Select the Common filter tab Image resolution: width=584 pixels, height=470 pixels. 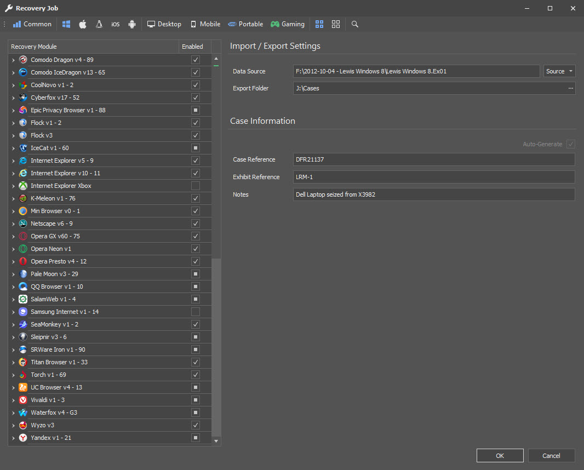pyautogui.click(x=32, y=24)
